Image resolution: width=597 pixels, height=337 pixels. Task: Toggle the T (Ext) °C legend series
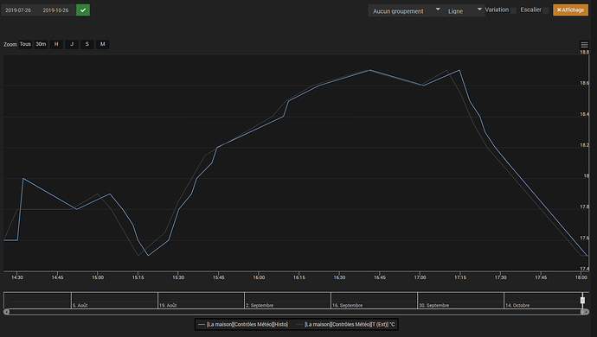(346, 324)
